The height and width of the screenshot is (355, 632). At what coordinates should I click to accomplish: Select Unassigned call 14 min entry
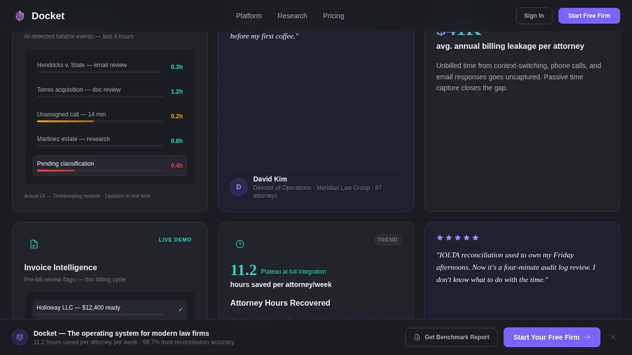coord(110,116)
